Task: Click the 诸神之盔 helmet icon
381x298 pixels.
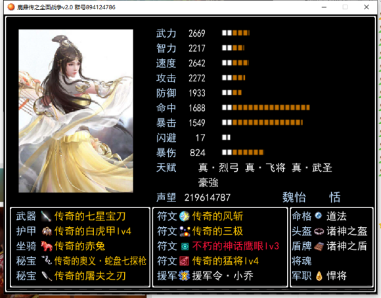Action: pyautogui.click(x=319, y=231)
